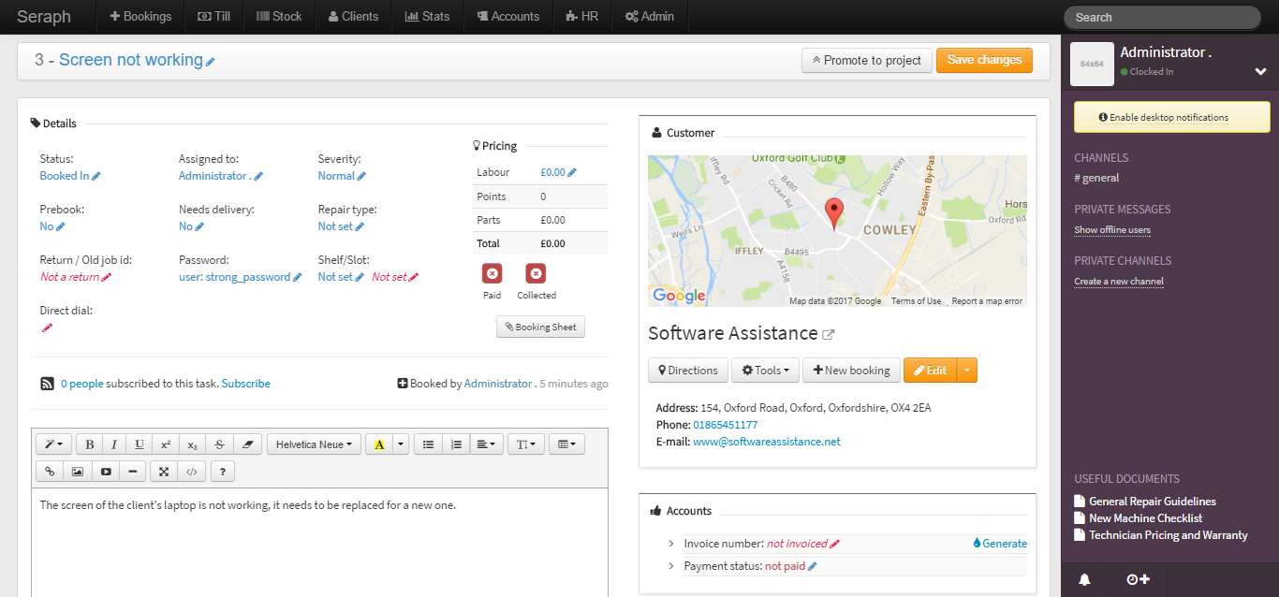
Task: Toggle bold formatting in the editor
Action: tap(90, 444)
